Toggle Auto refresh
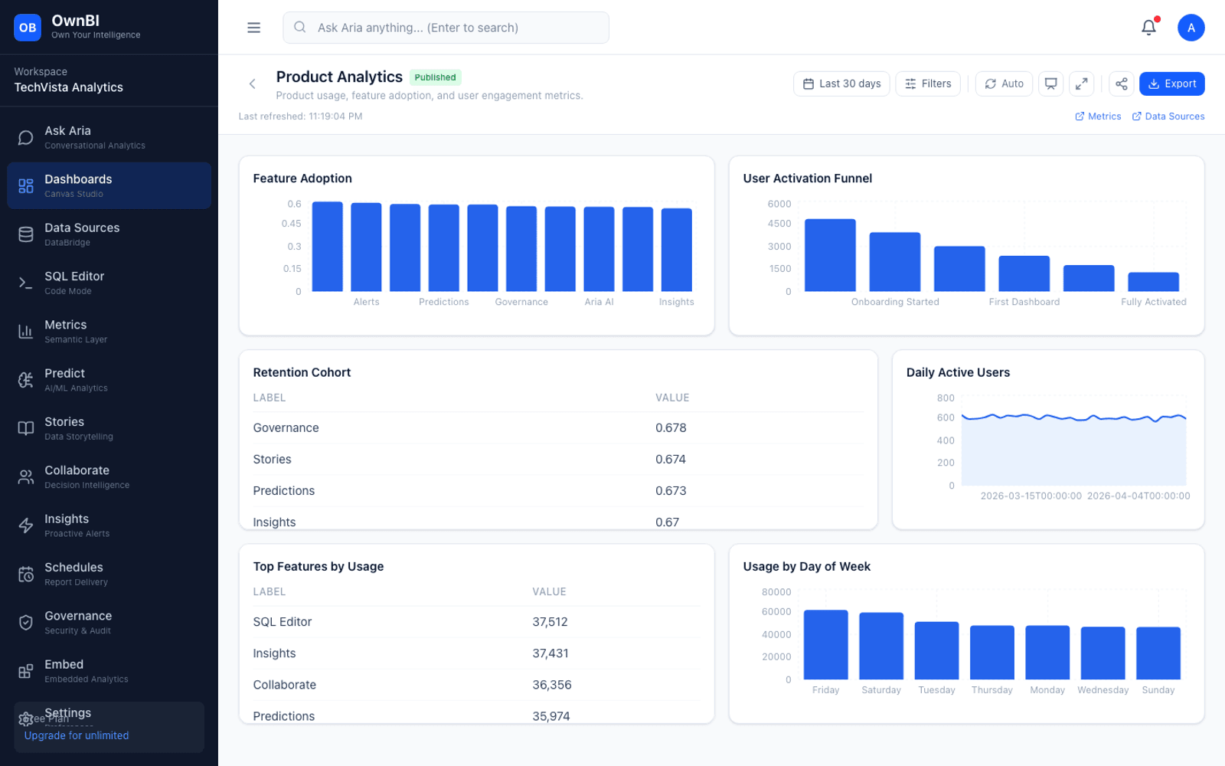Image resolution: width=1225 pixels, height=766 pixels. (1004, 83)
